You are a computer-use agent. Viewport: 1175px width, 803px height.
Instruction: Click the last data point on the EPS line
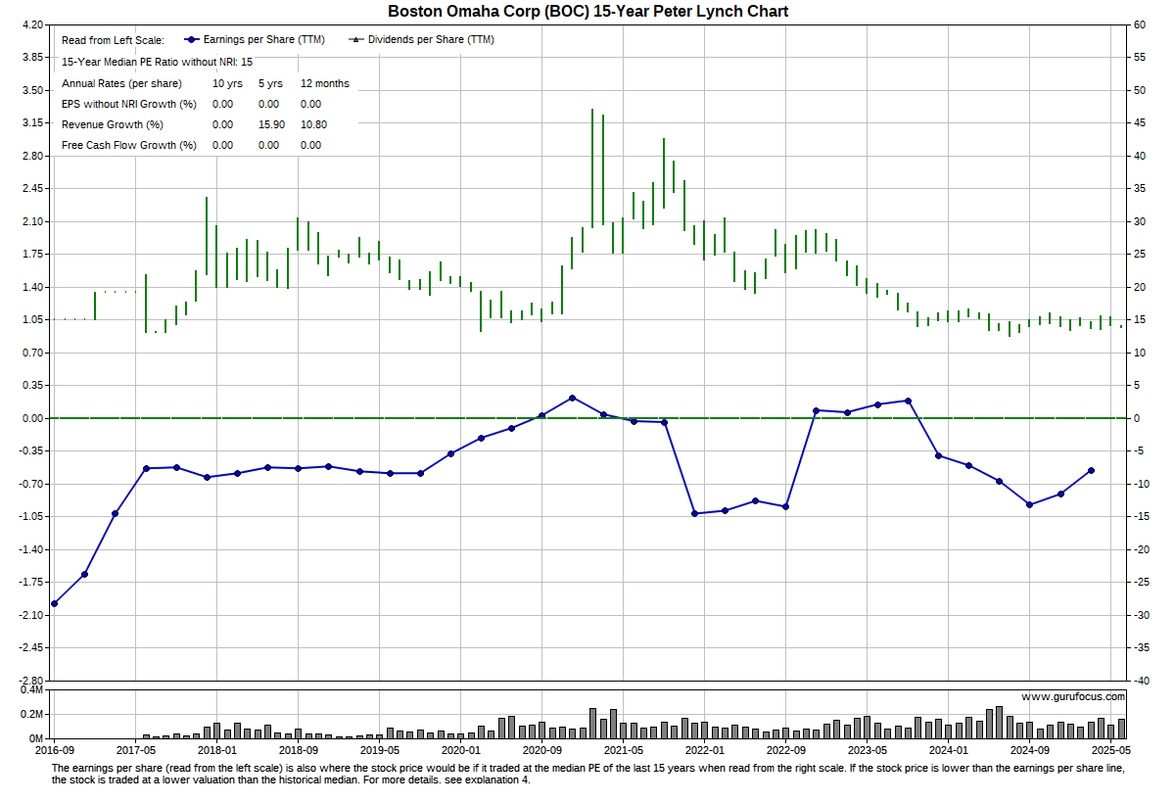coord(1091,470)
